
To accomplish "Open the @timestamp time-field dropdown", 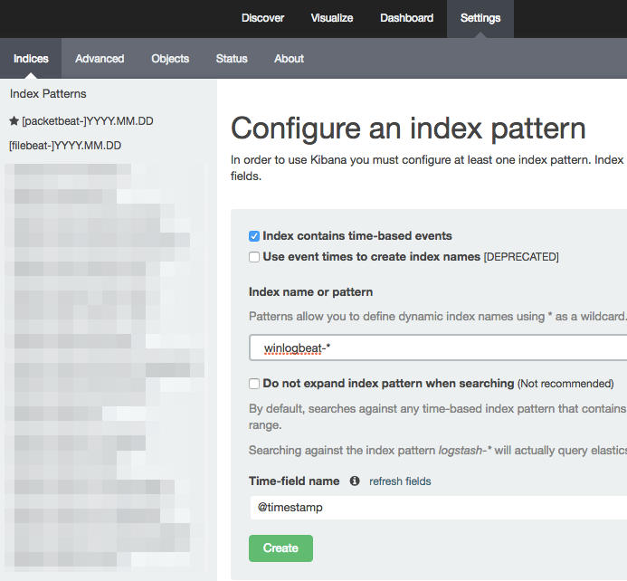I will [x=438, y=508].
